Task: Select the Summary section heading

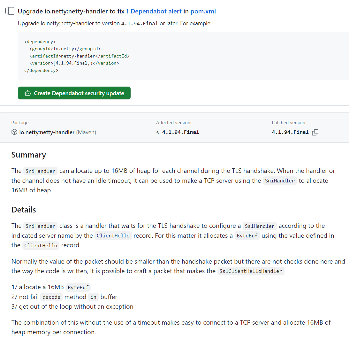Action: click(28, 155)
